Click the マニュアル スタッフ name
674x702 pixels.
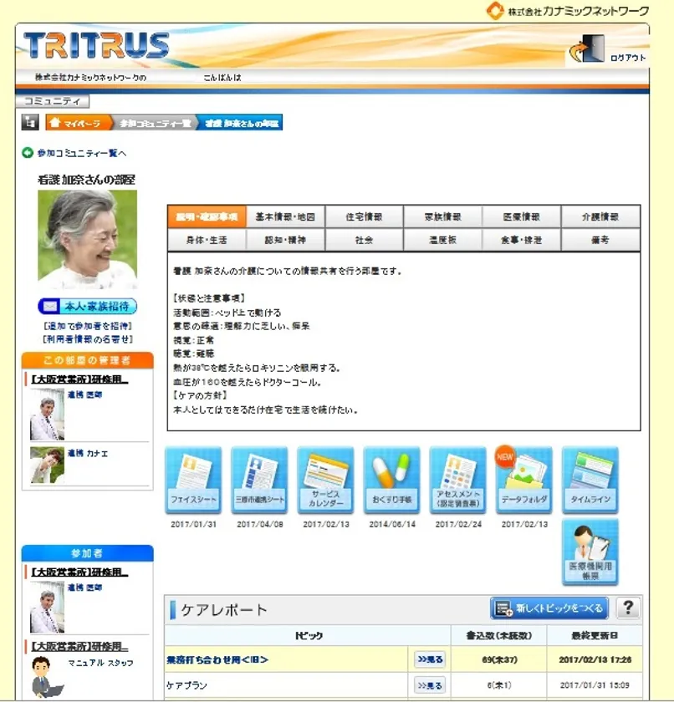point(100,663)
